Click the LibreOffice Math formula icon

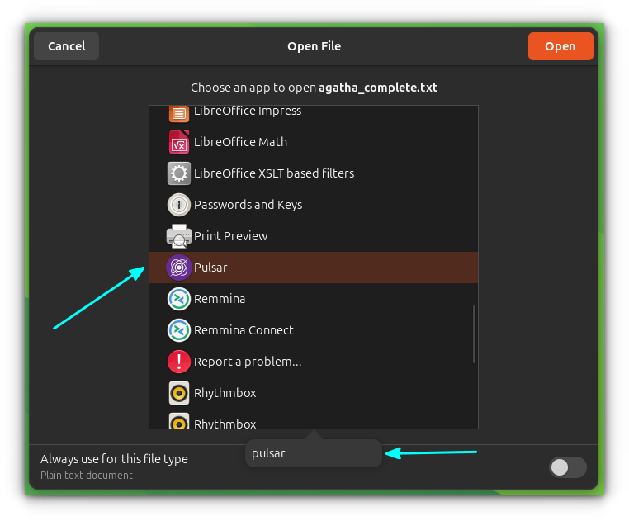point(179,142)
